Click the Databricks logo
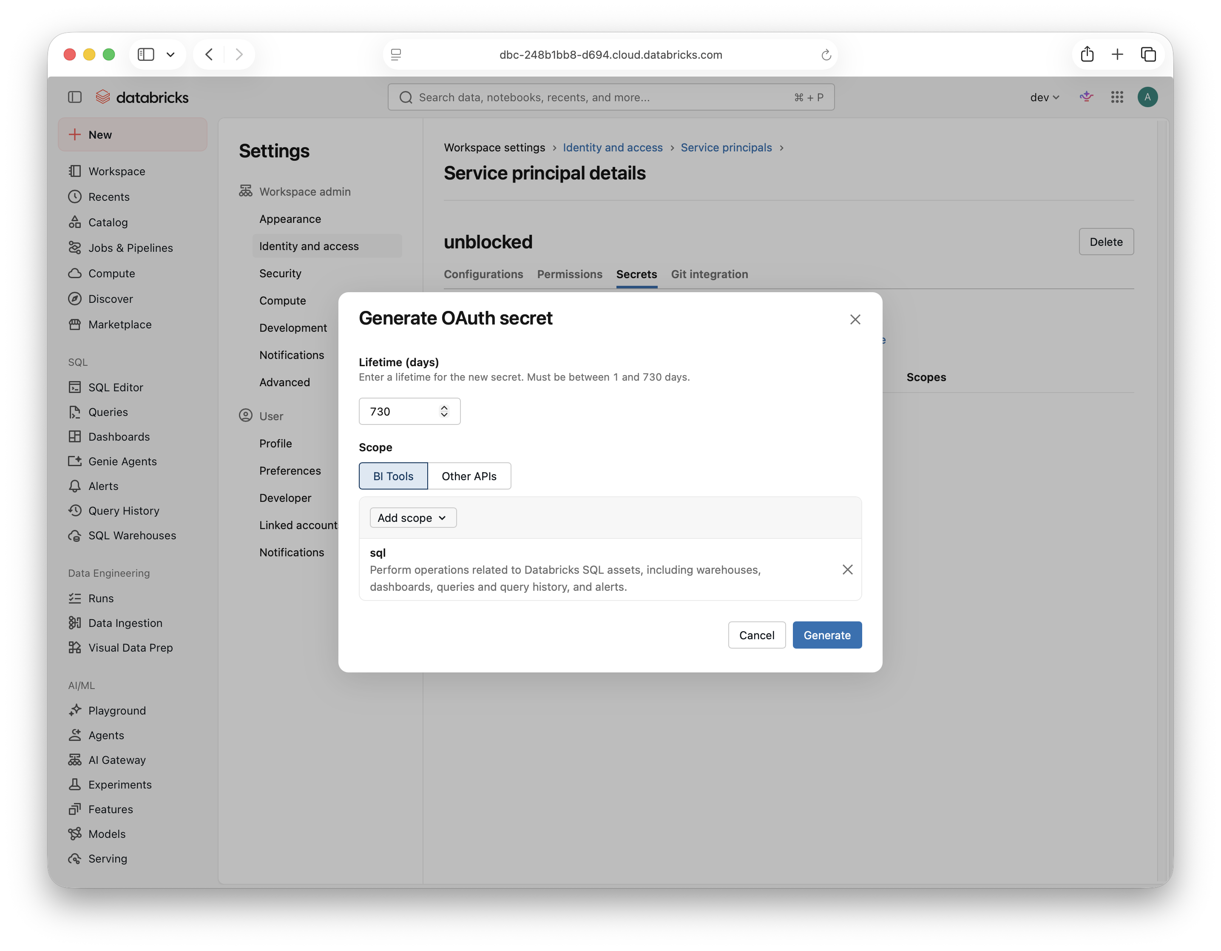This screenshot has width=1221, height=951. point(142,97)
